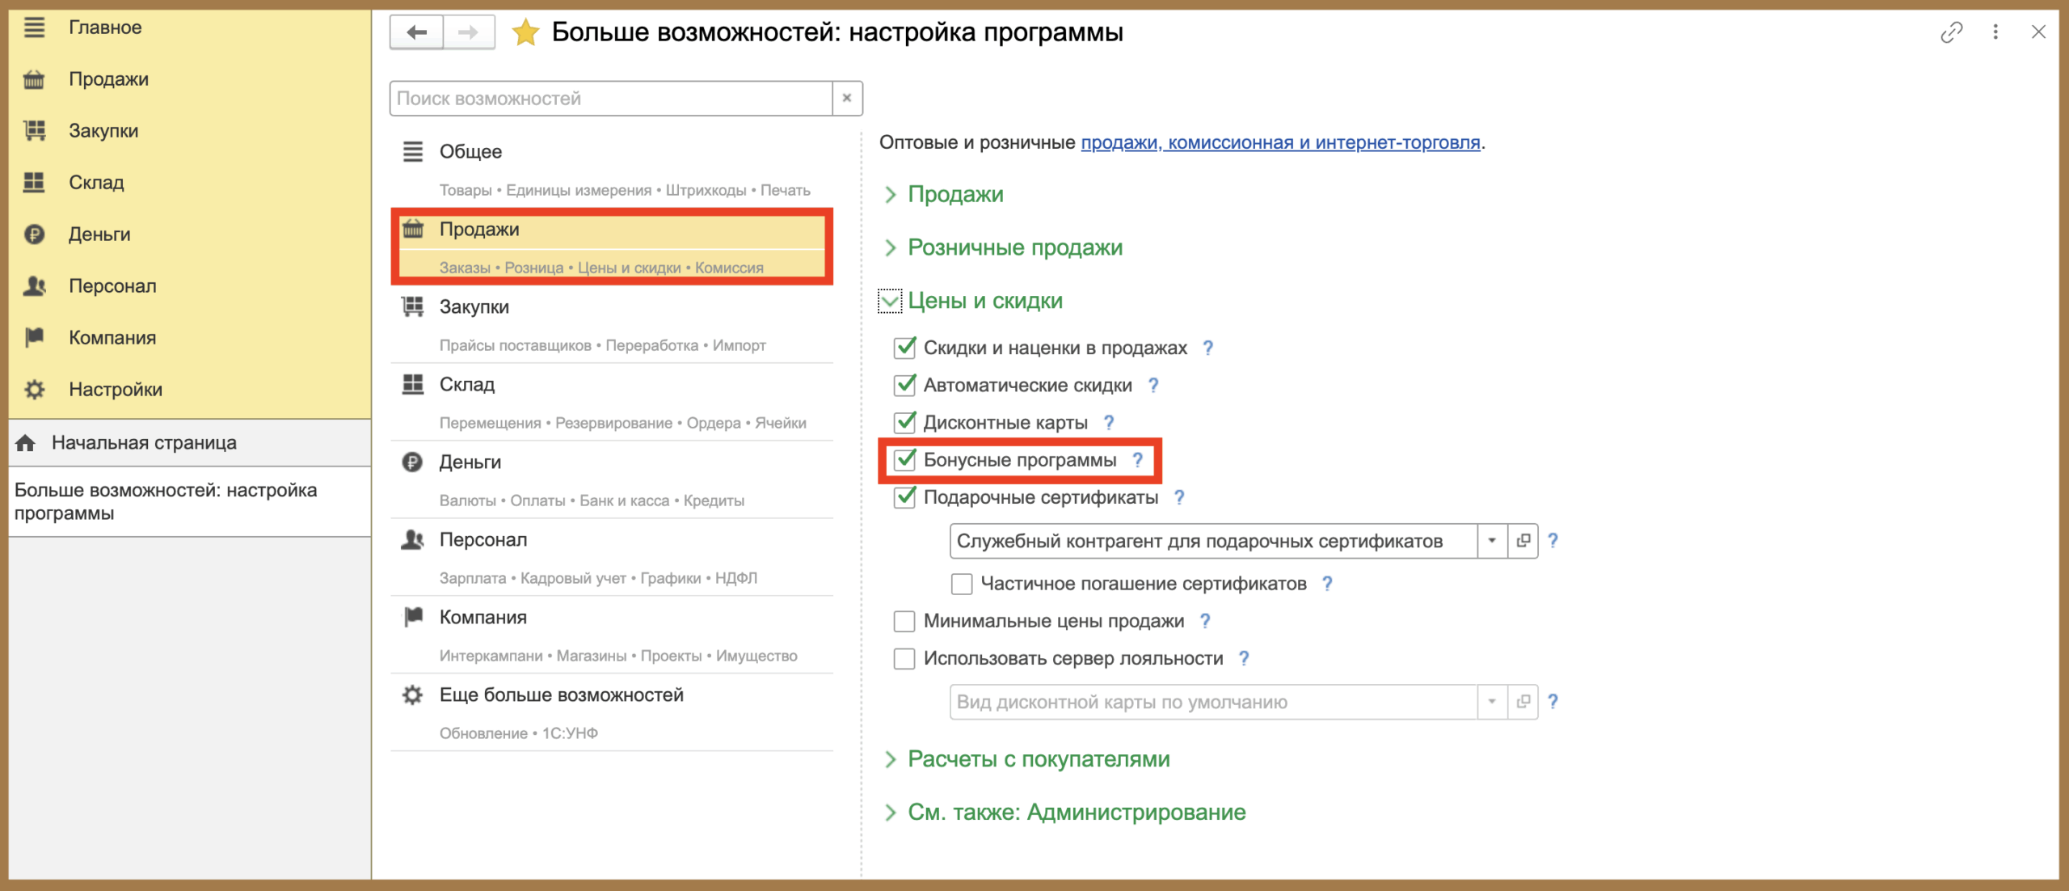Open the three-dot more options menu

(x=1995, y=32)
